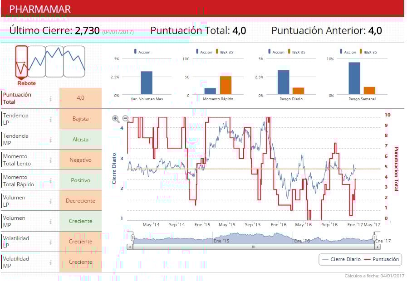Click the Creciente value for Volumen MP
The width and height of the screenshot is (407, 281).
(80, 221)
